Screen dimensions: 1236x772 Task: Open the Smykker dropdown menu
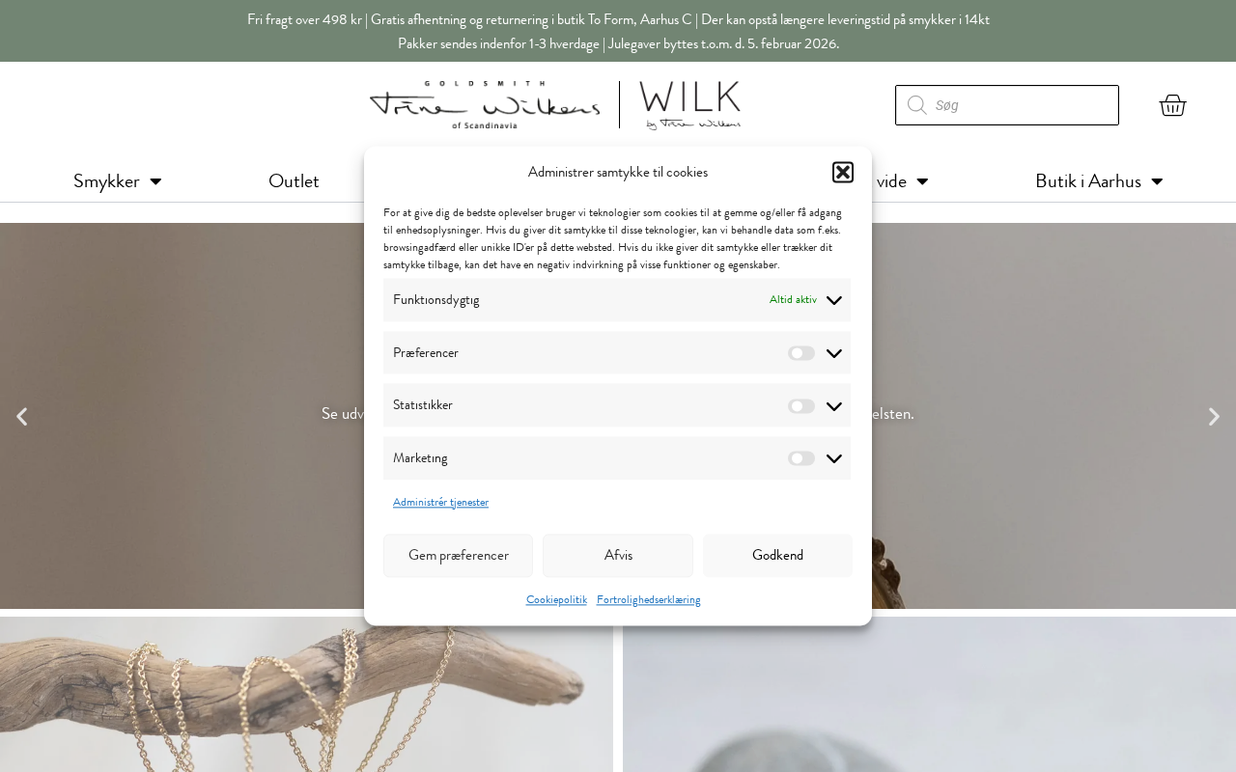point(117,181)
